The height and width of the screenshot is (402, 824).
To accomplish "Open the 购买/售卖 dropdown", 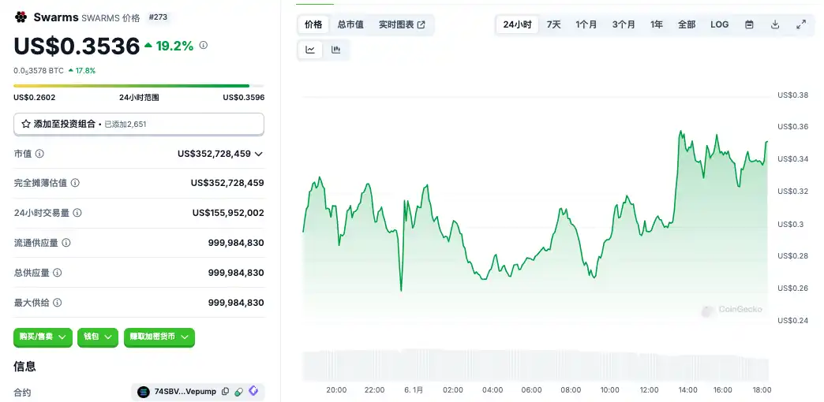I will [43, 337].
